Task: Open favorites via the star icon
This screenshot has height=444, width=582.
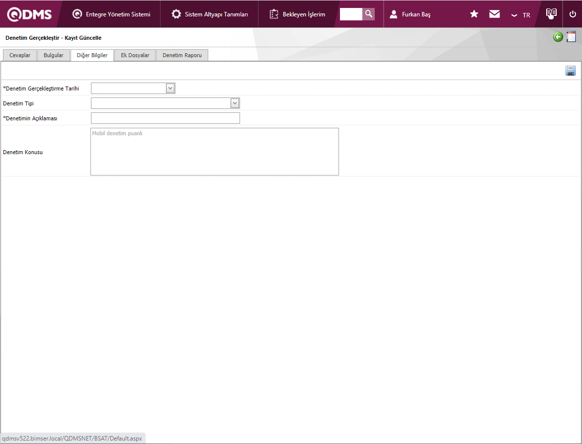Action: click(474, 14)
